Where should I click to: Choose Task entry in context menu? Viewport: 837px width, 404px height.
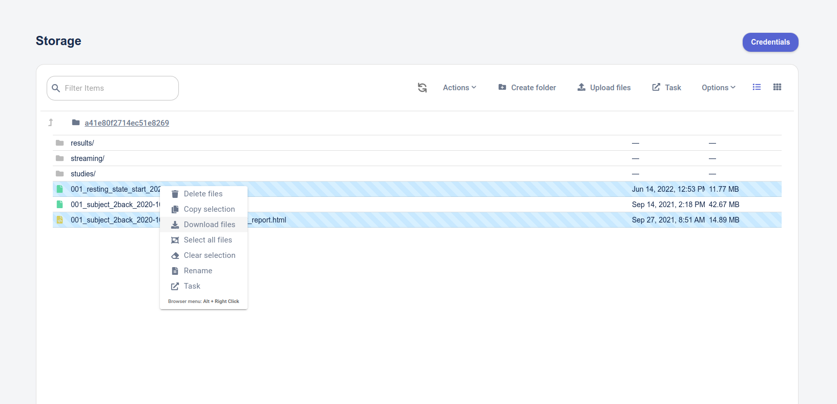203,286
